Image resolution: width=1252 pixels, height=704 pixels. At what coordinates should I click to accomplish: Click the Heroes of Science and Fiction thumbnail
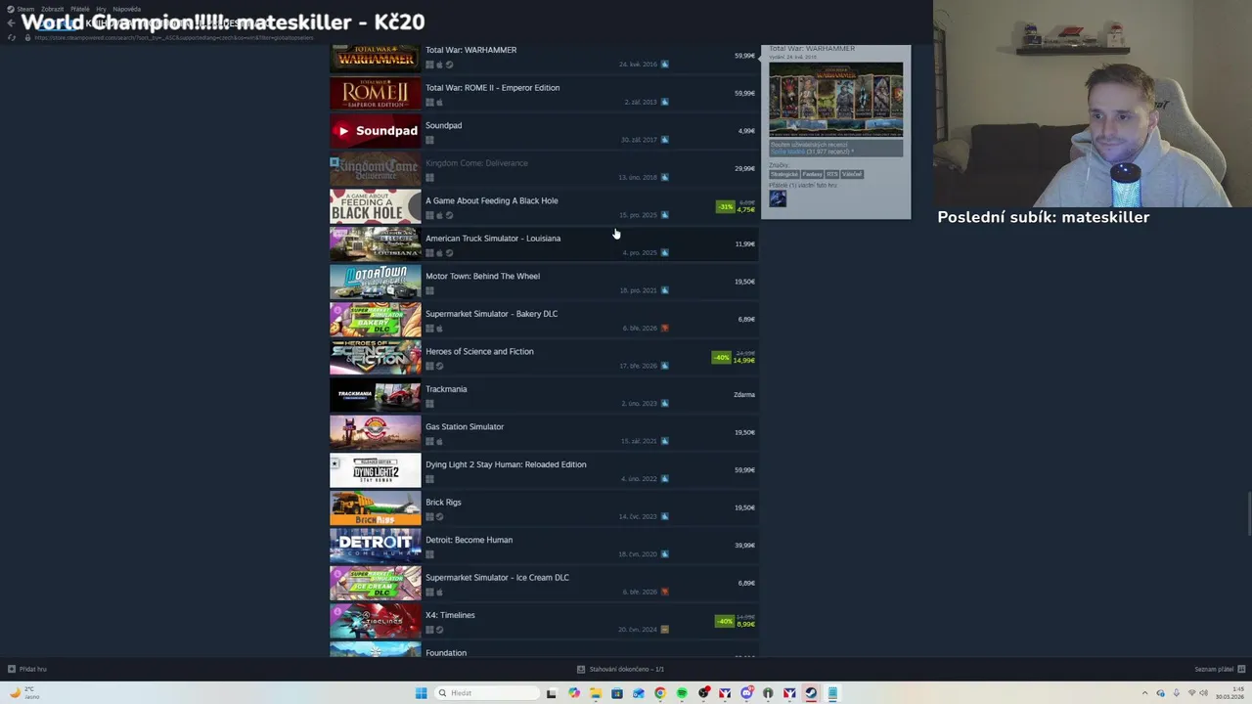(376, 357)
